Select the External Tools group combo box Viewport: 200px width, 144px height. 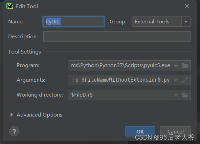tap(161, 22)
